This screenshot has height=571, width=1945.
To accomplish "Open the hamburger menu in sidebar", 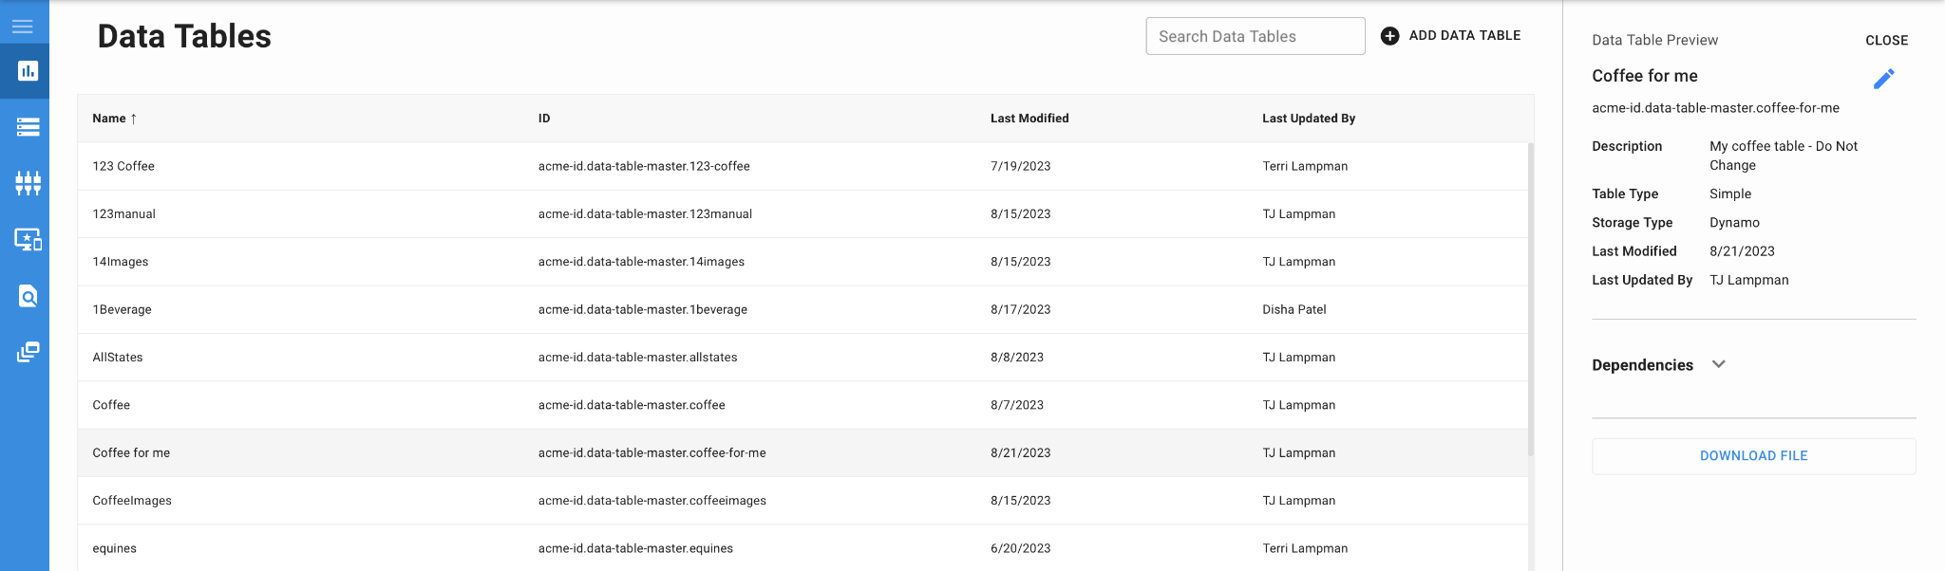I will [x=23, y=27].
